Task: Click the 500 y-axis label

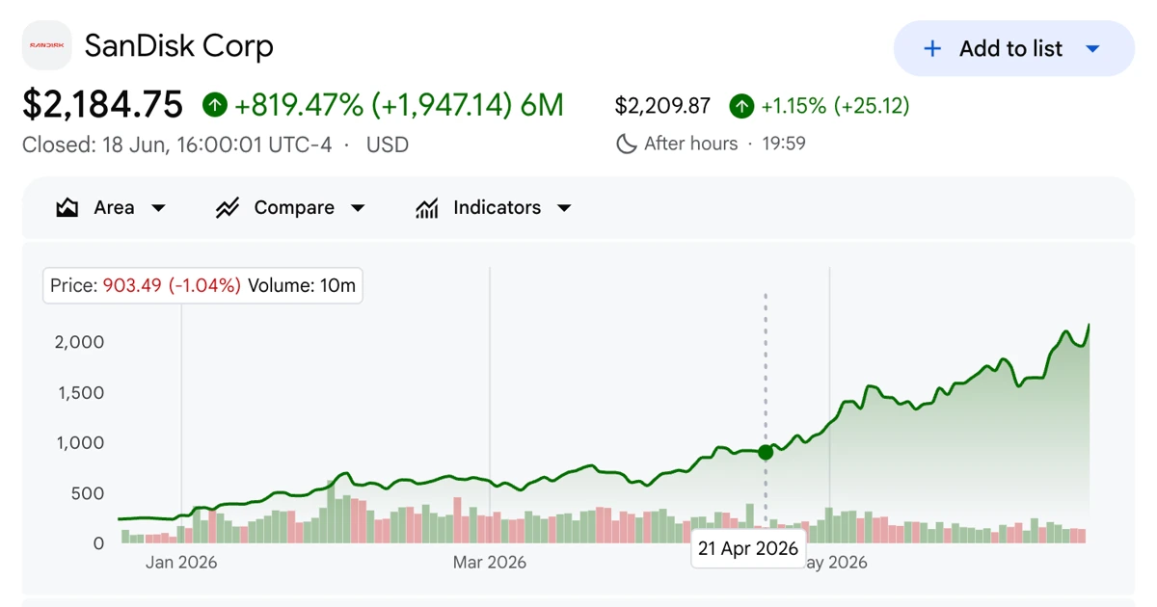Action: [88, 493]
